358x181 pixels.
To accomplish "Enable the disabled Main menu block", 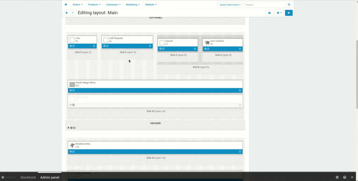I will (73, 105).
